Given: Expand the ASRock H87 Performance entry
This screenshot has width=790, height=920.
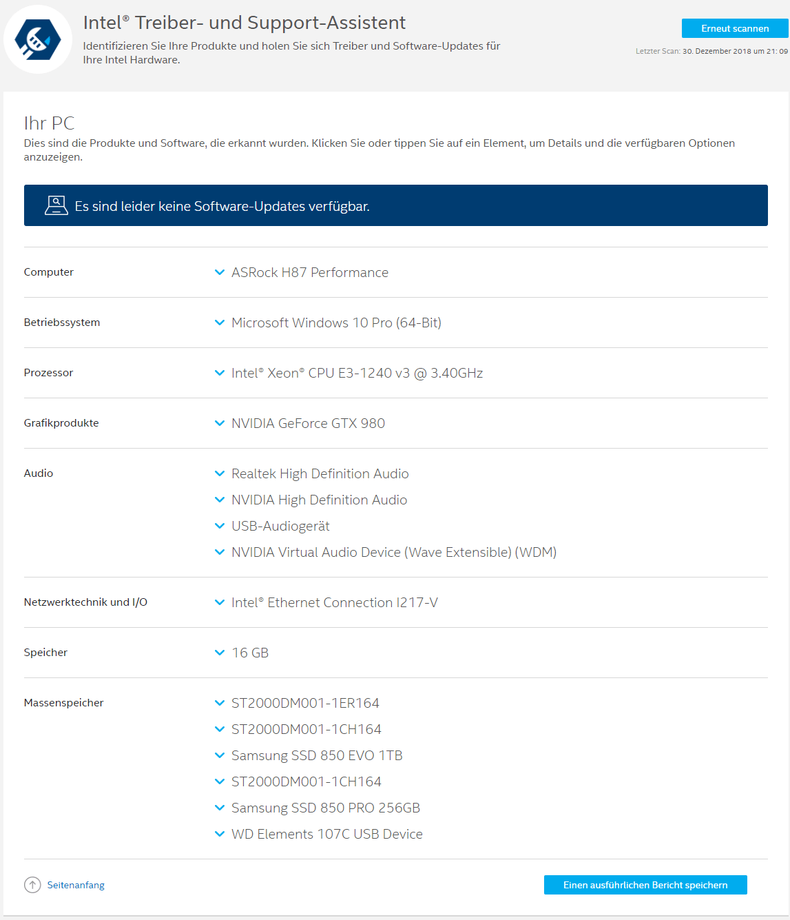Looking at the screenshot, I should [x=302, y=272].
